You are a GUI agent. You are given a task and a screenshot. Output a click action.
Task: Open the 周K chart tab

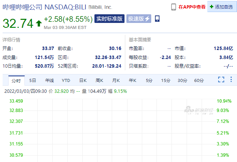99,80
